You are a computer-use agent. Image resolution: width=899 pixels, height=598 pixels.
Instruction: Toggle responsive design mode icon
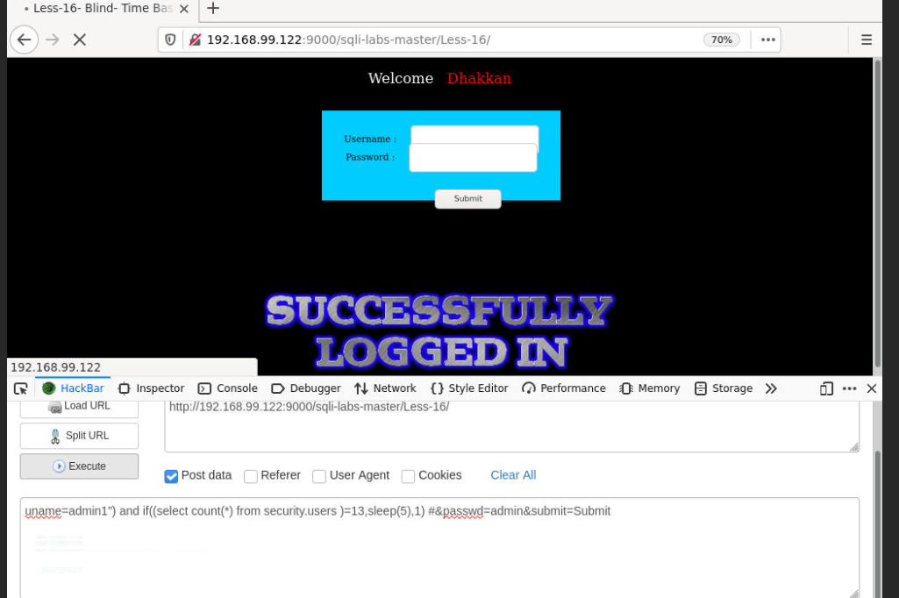[x=826, y=388]
